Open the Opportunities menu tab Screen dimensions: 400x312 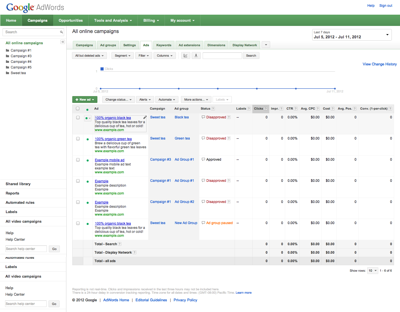click(x=71, y=20)
